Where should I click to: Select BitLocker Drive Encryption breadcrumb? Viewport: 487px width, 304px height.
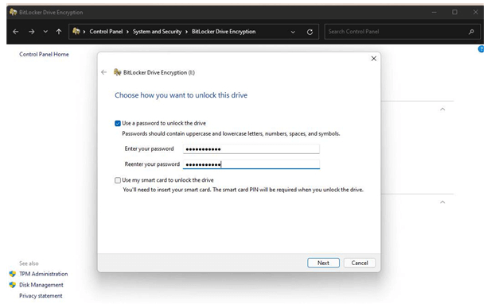pyautogui.click(x=224, y=32)
